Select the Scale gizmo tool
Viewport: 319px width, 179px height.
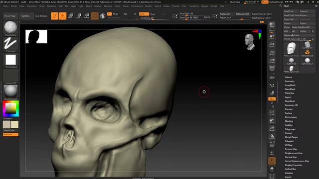click(x=79, y=16)
